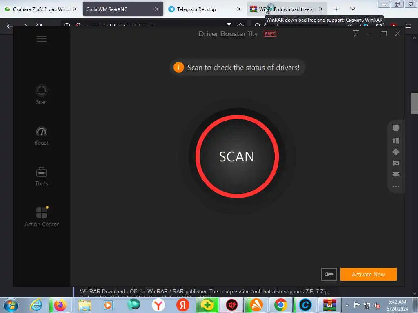The width and height of the screenshot is (418, 313).
Task: Close the Скачать ZipSoft tab
Action: pyautogui.click(x=75, y=9)
